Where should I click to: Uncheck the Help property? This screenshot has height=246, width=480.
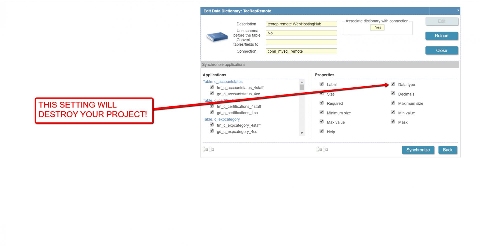[322, 131]
